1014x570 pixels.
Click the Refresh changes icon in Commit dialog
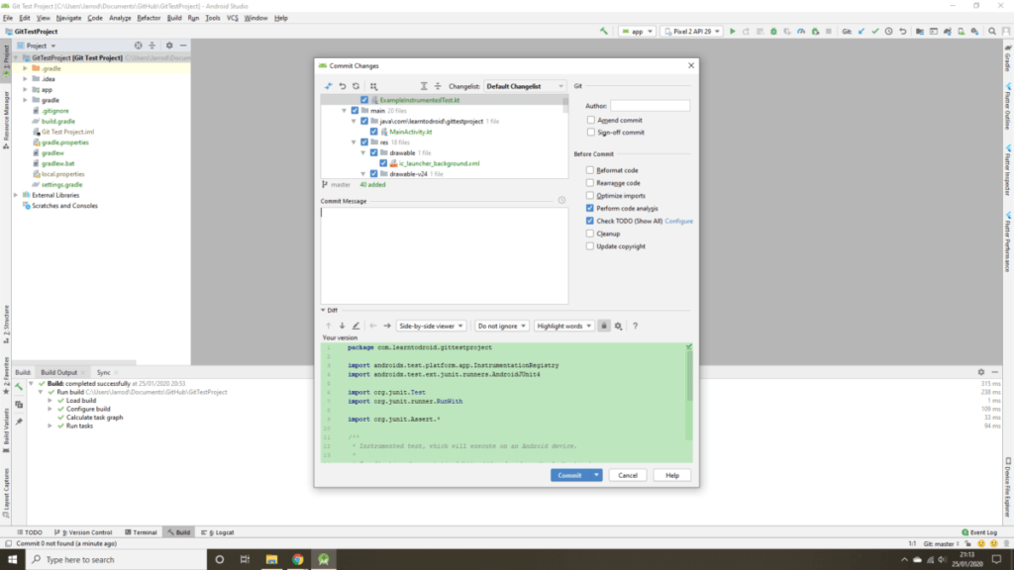coord(356,86)
